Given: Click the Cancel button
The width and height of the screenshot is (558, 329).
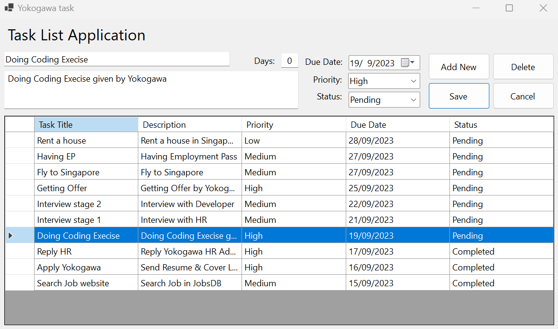Looking at the screenshot, I should pos(523,96).
